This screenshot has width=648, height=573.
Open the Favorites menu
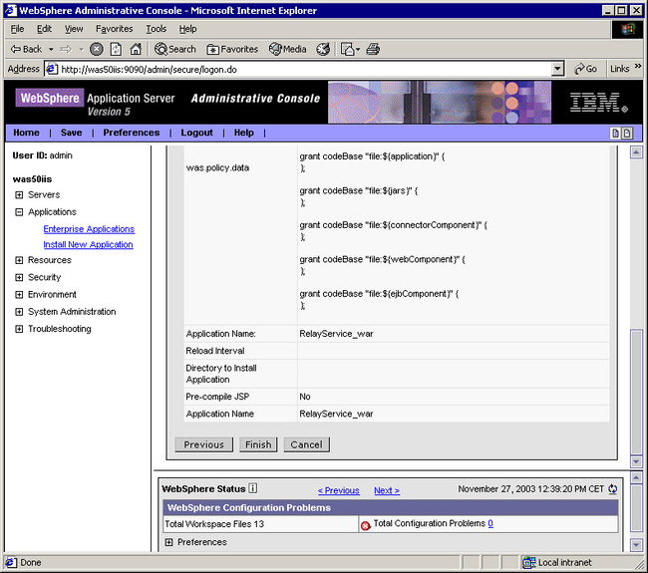pos(114,29)
